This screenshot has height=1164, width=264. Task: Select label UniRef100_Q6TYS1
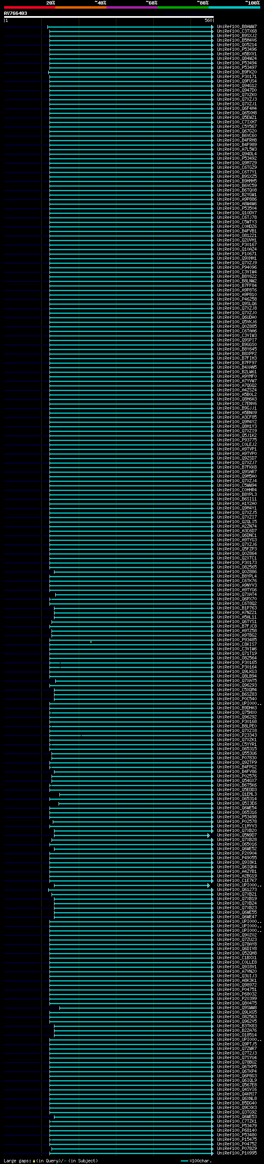[237, 622]
